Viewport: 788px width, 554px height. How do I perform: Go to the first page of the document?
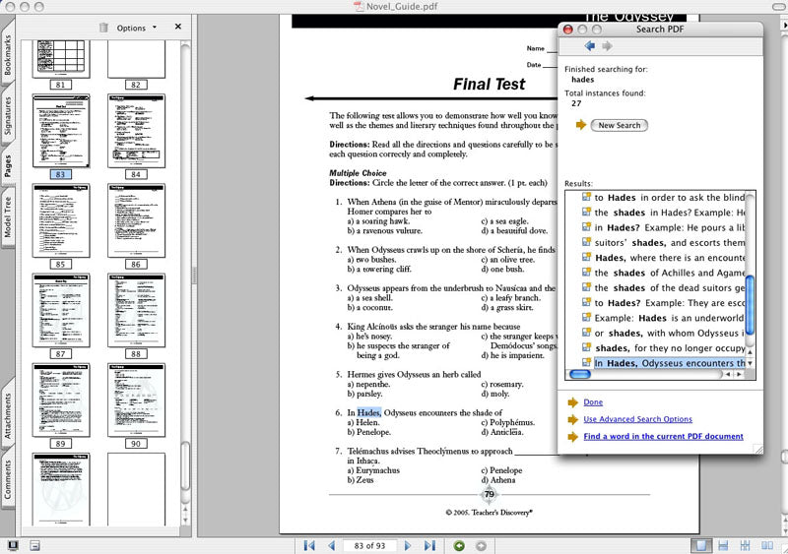(x=309, y=545)
